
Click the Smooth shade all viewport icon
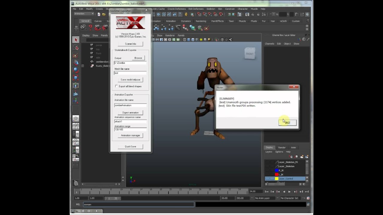pyautogui.click(x=189, y=40)
